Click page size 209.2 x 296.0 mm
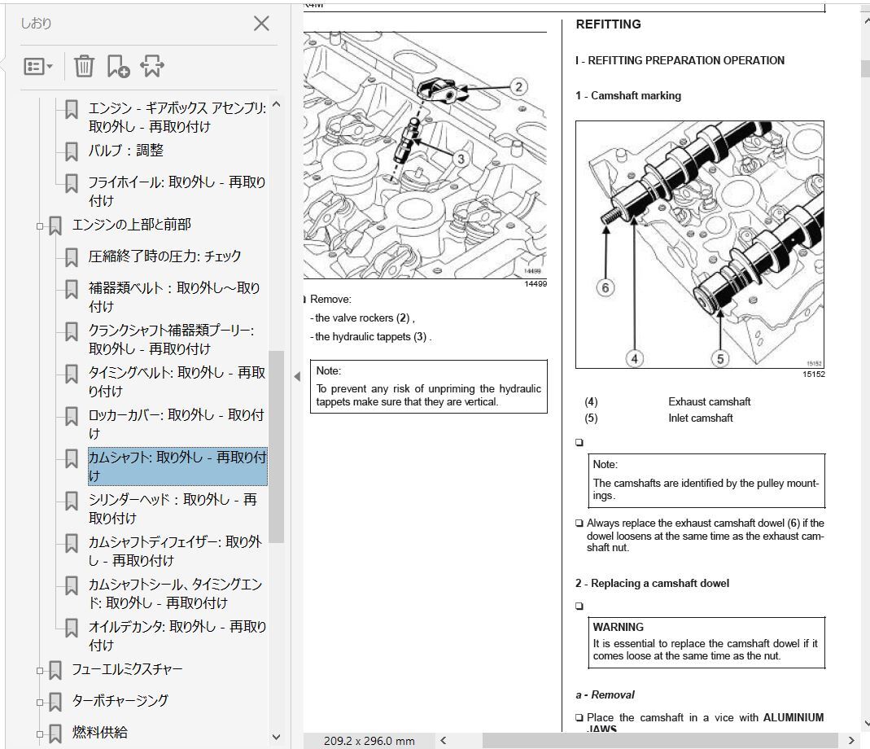 [369, 741]
